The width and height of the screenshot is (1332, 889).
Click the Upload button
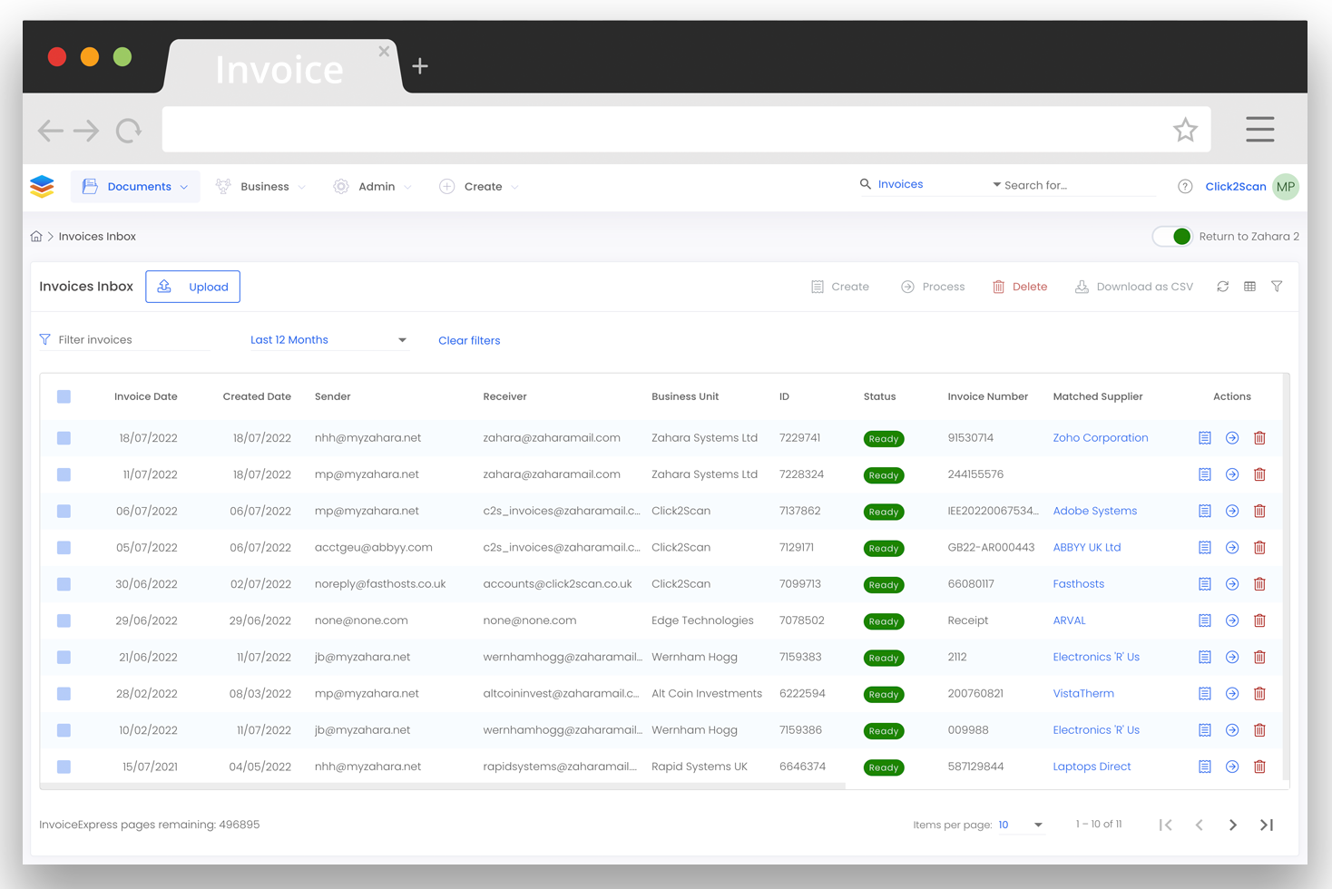click(192, 286)
